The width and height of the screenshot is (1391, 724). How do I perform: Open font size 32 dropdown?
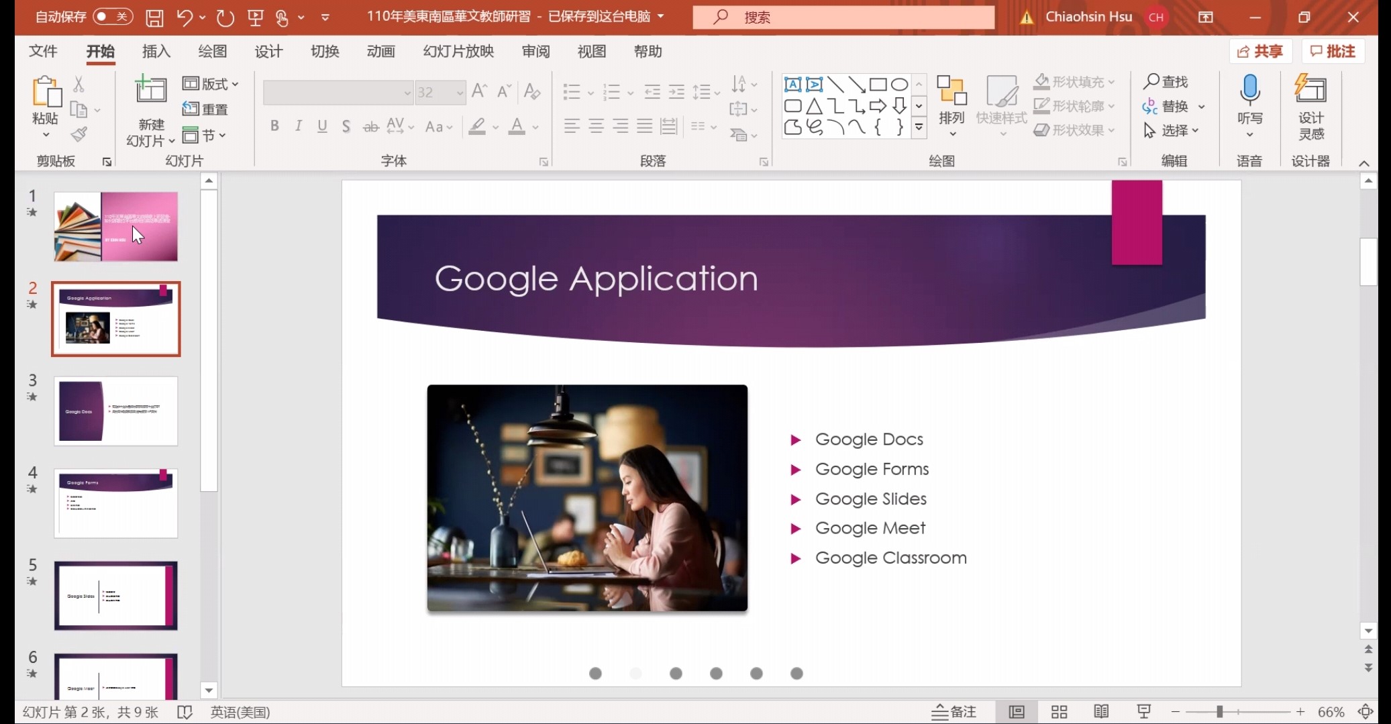[460, 93]
